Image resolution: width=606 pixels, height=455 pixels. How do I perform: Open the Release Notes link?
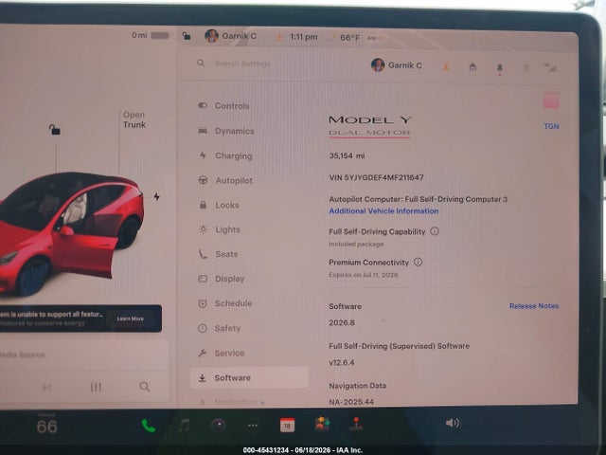pos(534,305)
